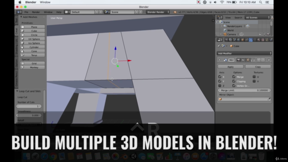Collapse the Add Meshes panel
Screen dimensions: 288x162
click(x=21, y=17)
